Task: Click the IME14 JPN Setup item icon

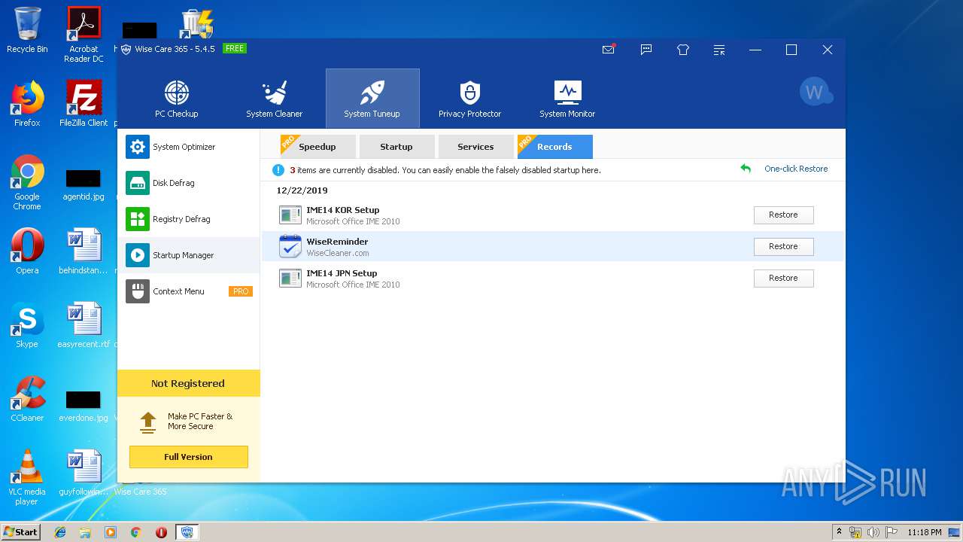Action: (x=290, y=279)
